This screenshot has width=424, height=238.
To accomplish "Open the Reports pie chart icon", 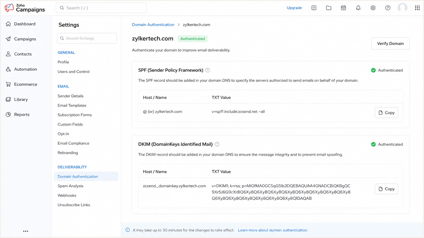I will click(x=8, y=114).
